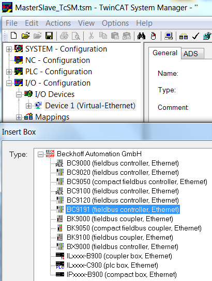
Task: Click the PLC - Configuration node icon
Action: pos(19,71)
